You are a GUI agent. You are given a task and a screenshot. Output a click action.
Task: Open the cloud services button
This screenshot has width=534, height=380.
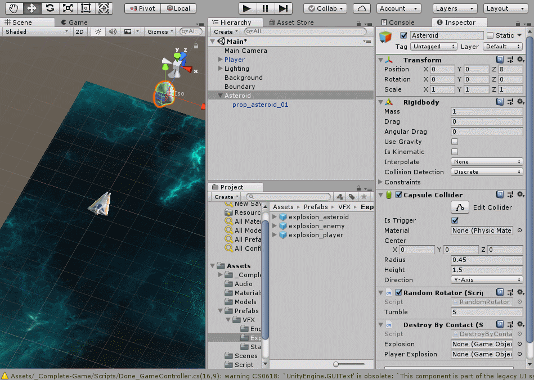tap(362, 8)
